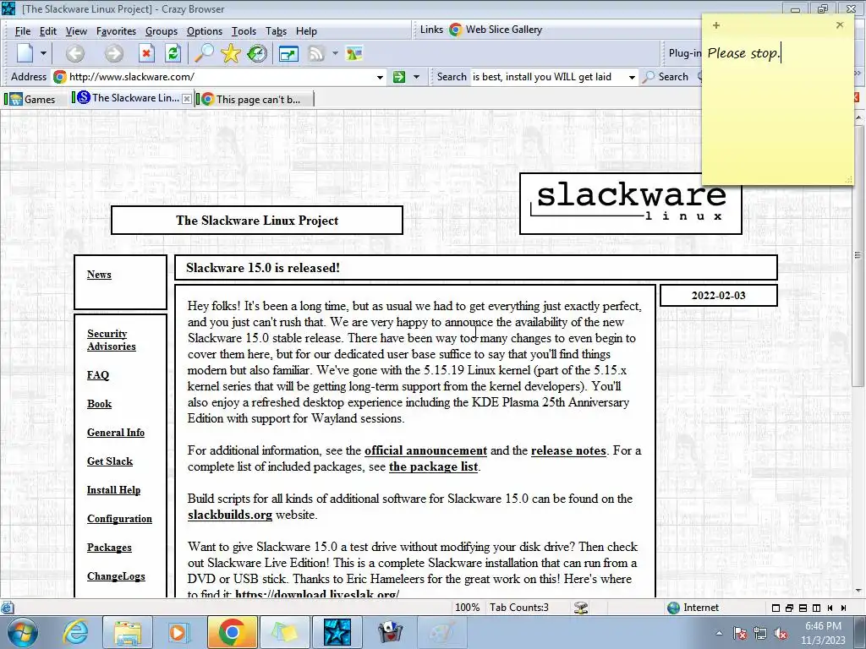Click the Search button with magnifier
The width and height of the screenshot is (866, 649).
click(x=666, y=77)
